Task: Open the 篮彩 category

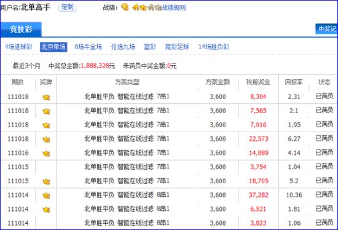Action: (150, 47)
